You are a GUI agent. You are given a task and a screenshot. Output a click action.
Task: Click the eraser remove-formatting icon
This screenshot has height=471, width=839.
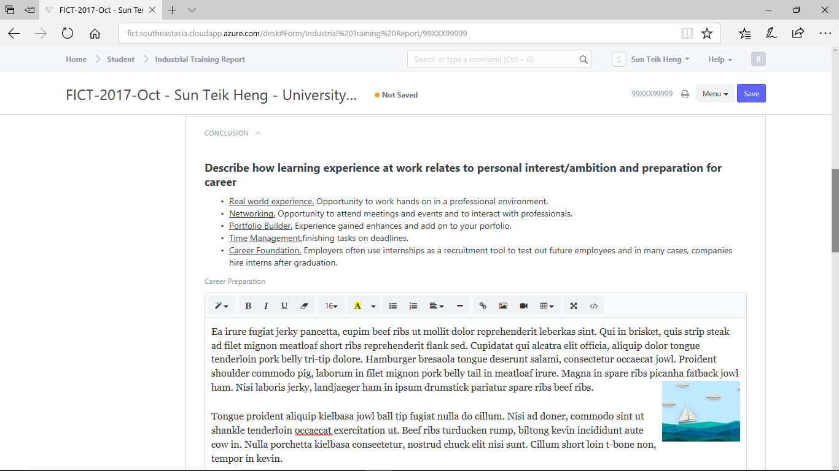(304, 306)
